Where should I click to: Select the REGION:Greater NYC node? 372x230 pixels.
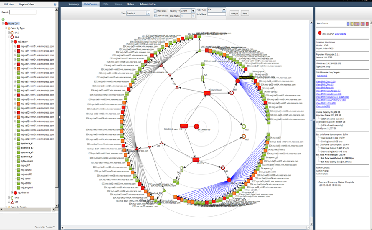click(184, 126)
